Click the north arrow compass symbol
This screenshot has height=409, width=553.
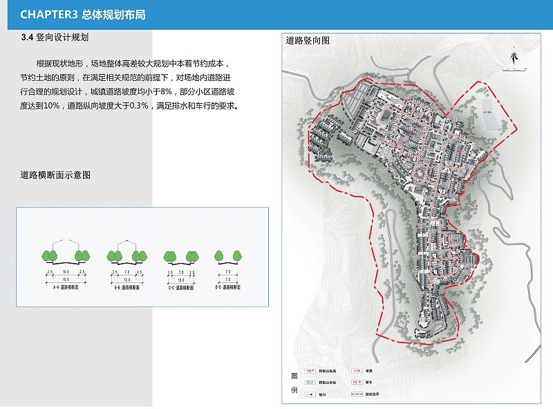513,59
